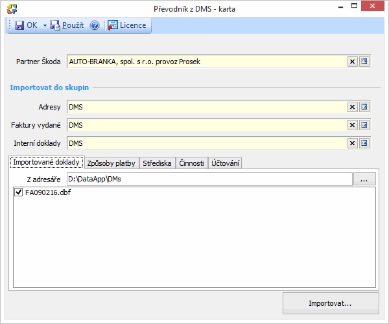The image size is (389, 324).
Task: Switch to the Účtování tab
Action: (225, 163)
